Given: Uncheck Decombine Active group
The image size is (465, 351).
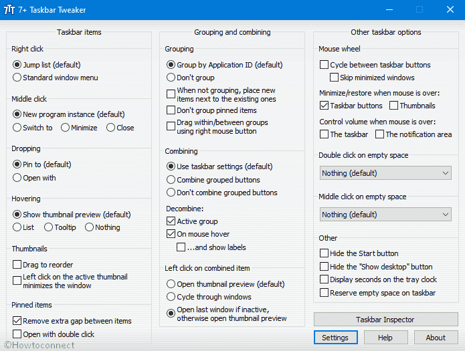Looking at the screenshot, I should [x=171, y=221].
